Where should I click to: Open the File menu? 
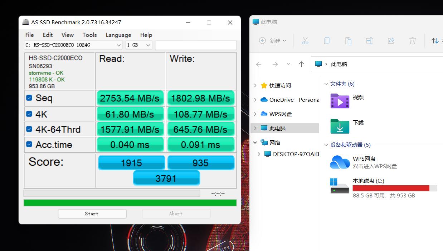pos(30,35)
